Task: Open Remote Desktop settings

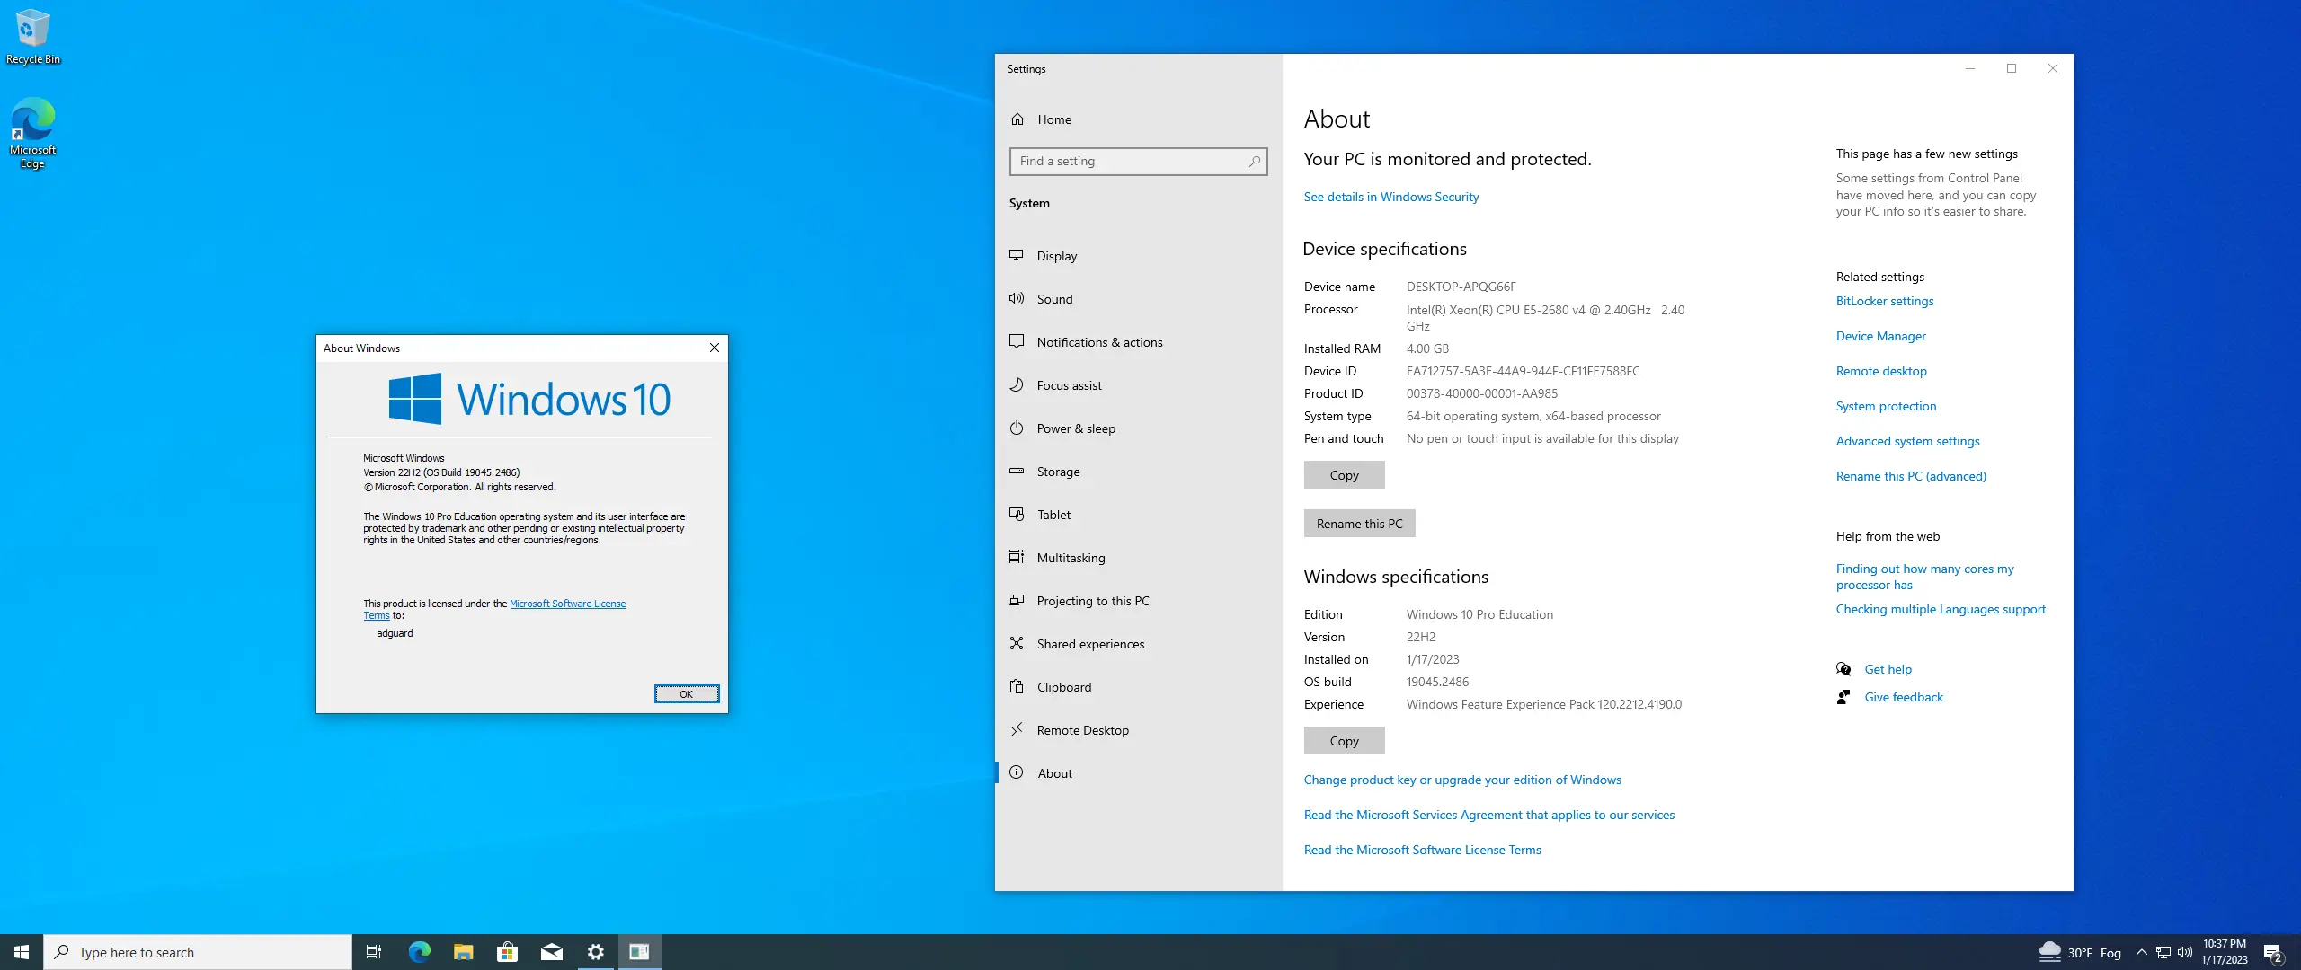Action: (x=1082, y=729)
